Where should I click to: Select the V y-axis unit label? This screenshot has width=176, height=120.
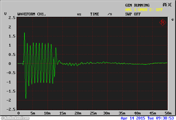(5, 14)
